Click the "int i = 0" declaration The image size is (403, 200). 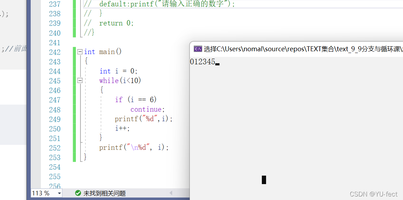119,71
